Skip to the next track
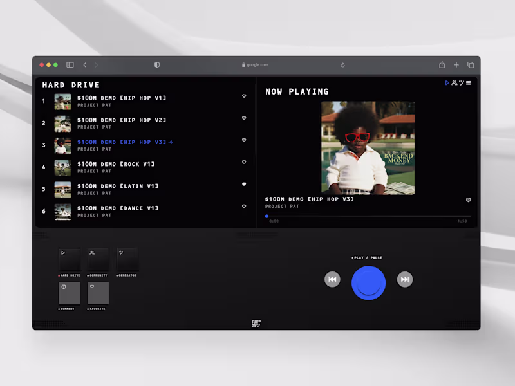515x386 pixels. click(x=405, y=279)
